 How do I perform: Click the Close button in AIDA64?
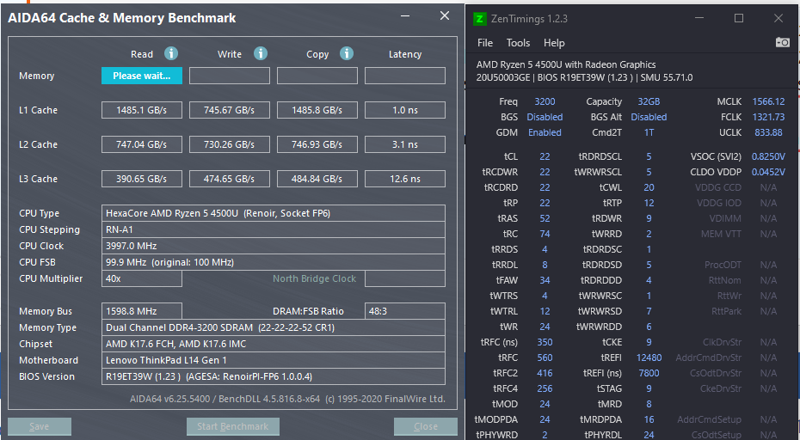426,426
